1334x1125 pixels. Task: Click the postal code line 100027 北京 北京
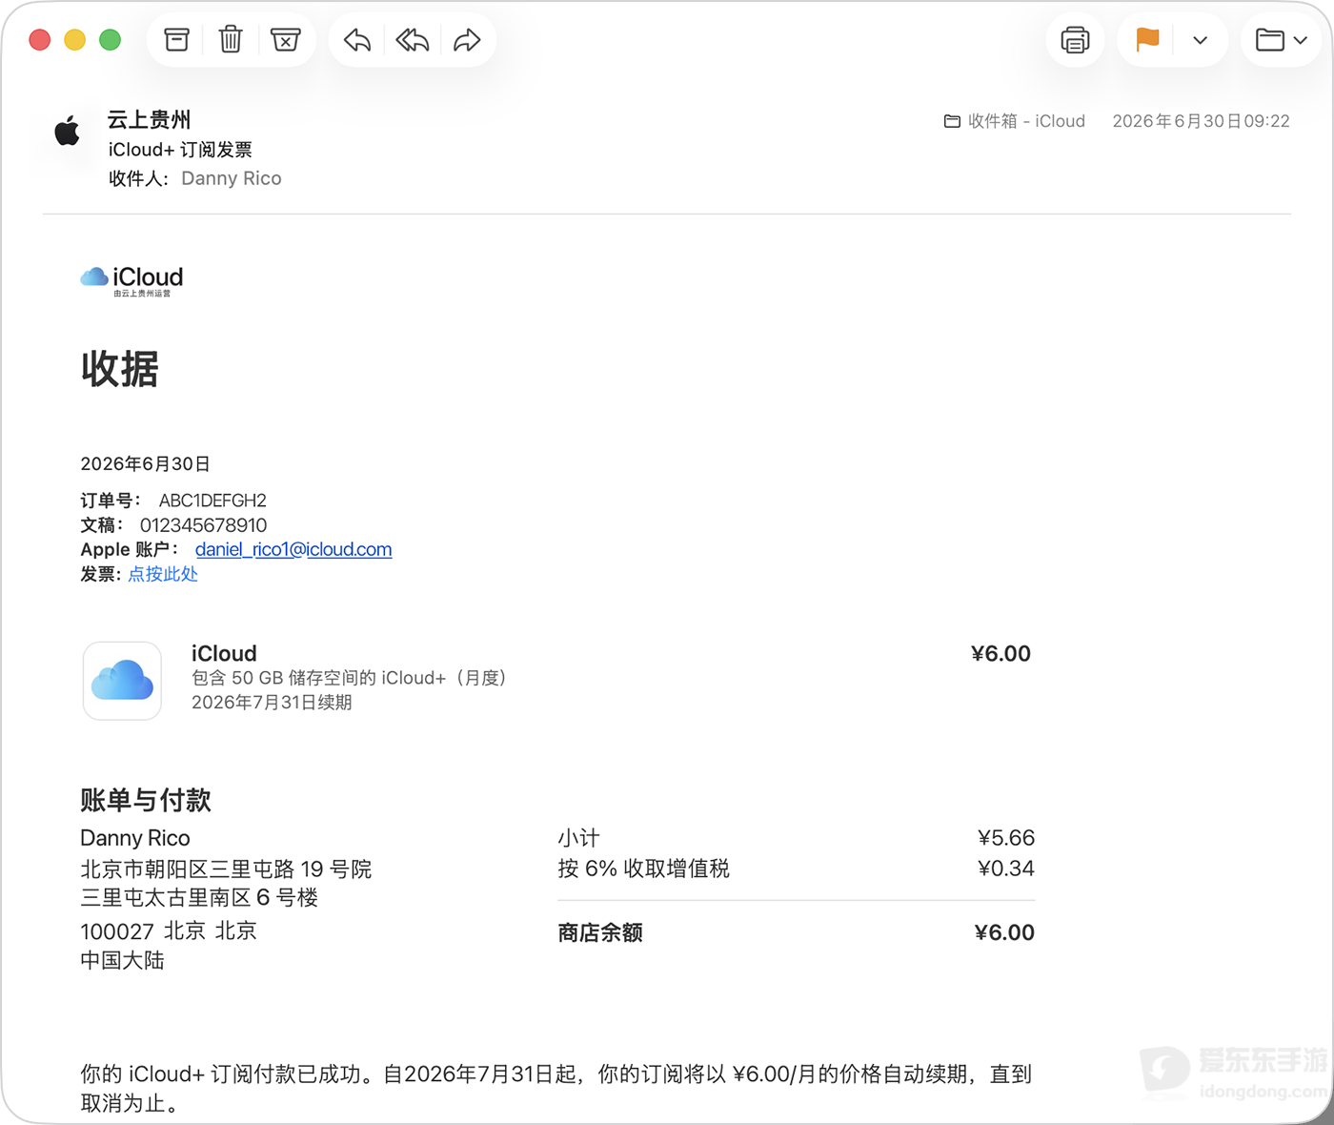169,931
